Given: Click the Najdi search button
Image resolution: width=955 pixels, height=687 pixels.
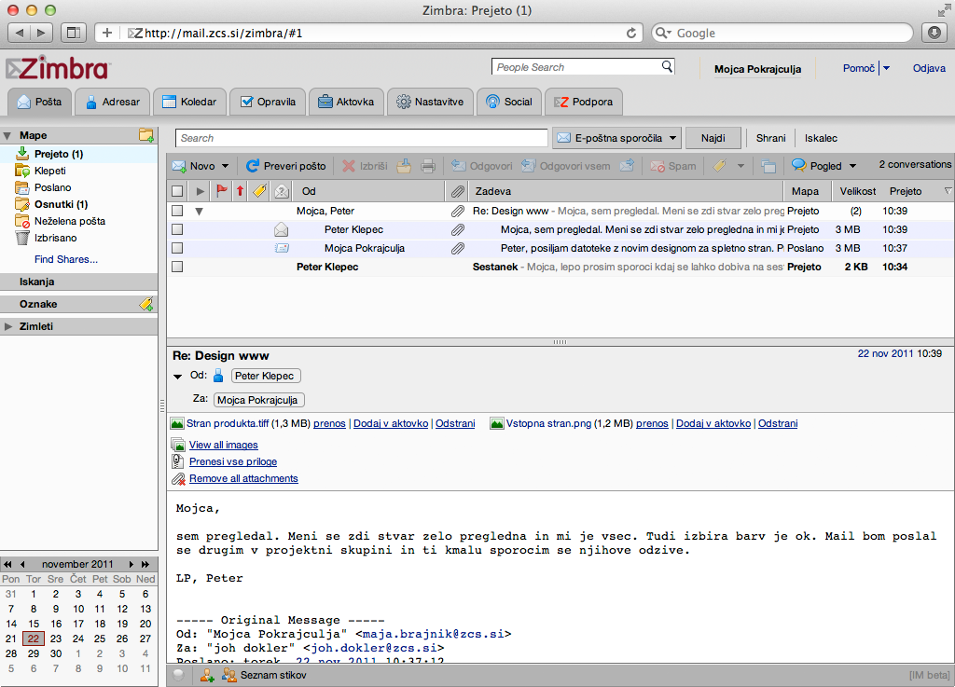Looking at the screenshot, I should pyautogui.click(x=713, y=138).
